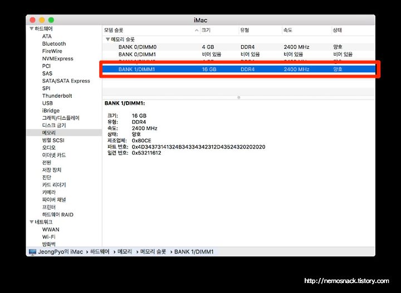Zoom window using the green button
The width and height of the screenshot is (401, 293).
click(x=51, y=20)
